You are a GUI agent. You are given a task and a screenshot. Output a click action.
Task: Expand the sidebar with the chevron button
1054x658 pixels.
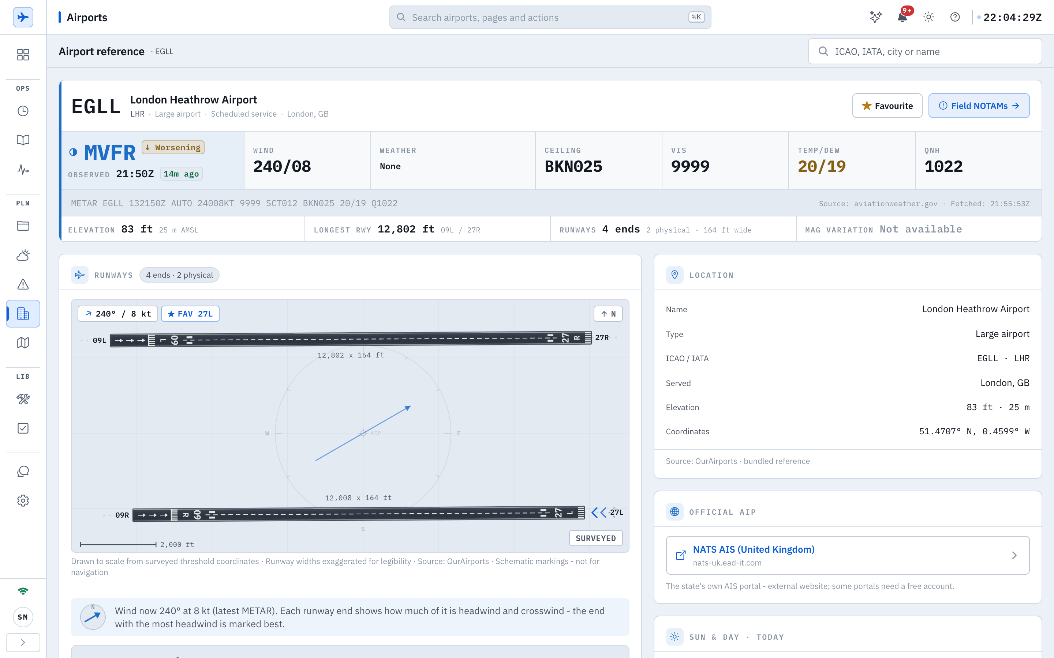coord(23,642)
